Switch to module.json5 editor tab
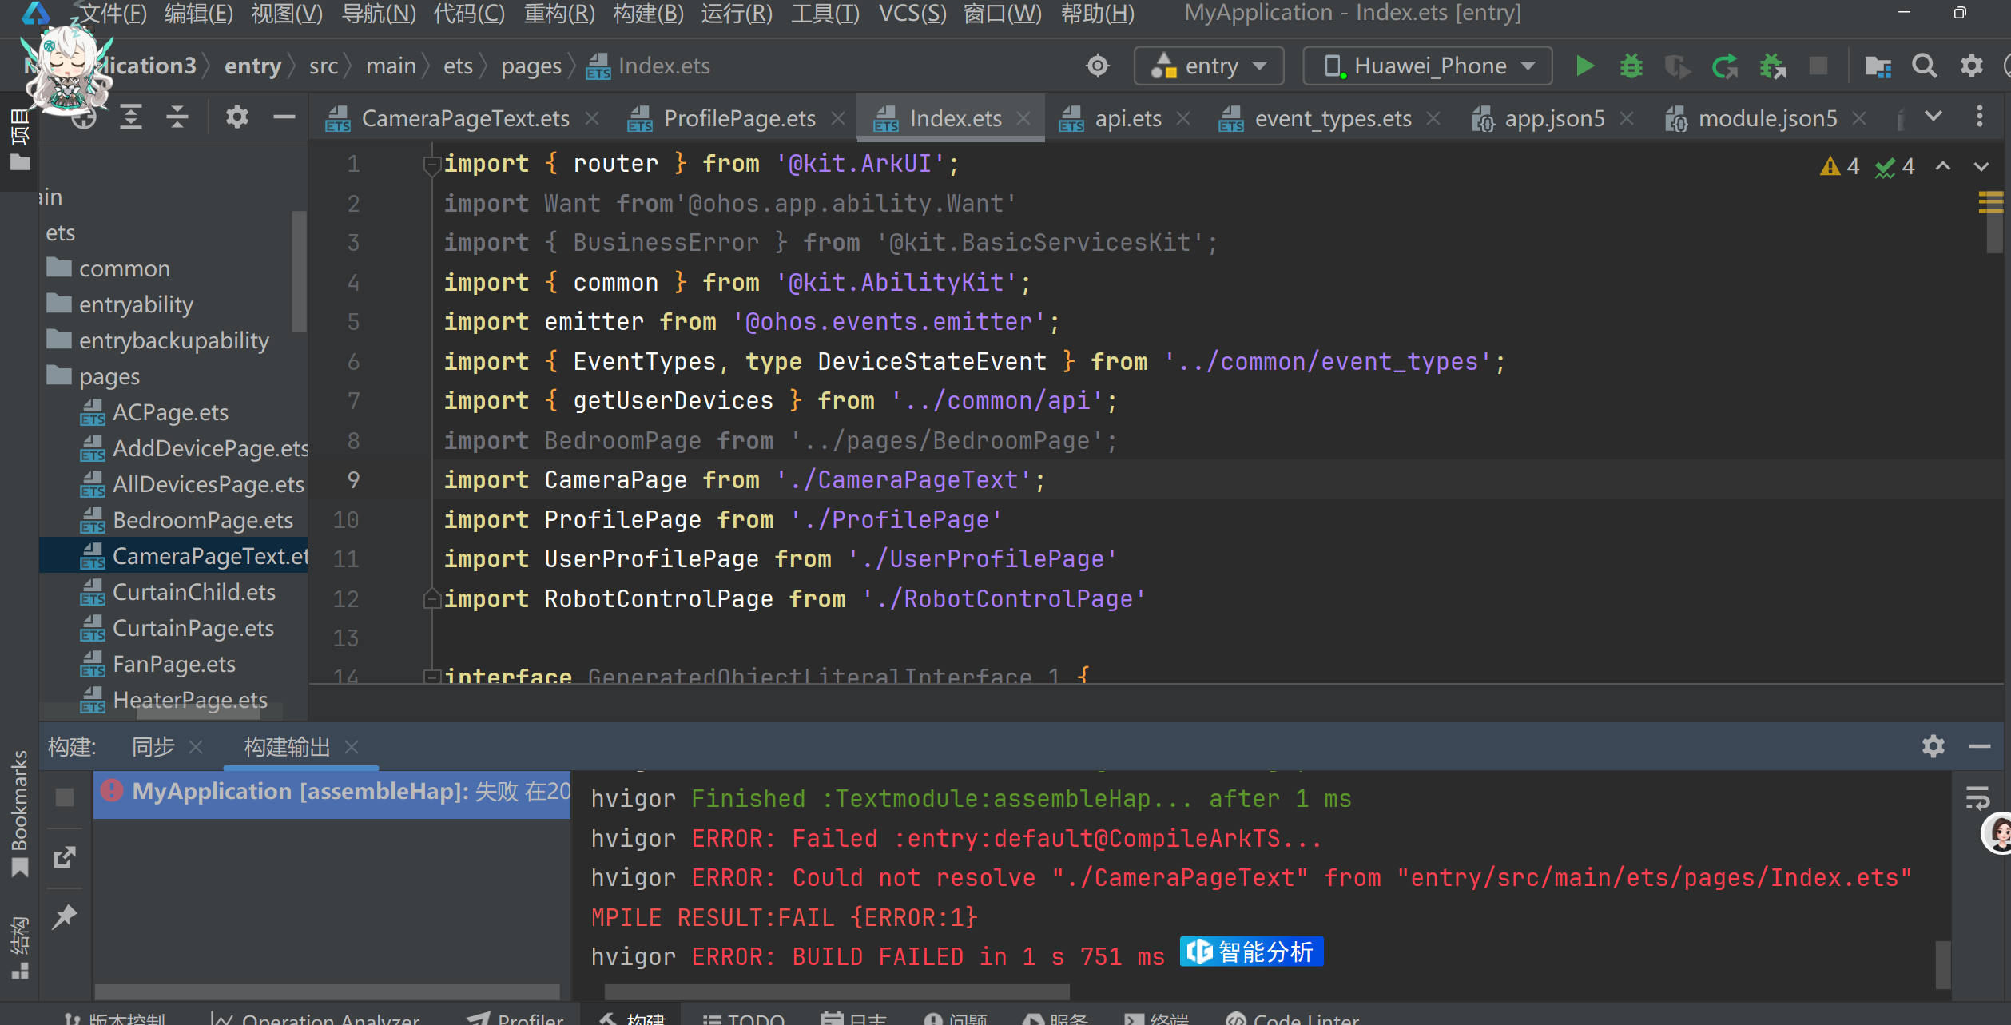Screen dimensions: 2011x1025 tap(1767, 118)
